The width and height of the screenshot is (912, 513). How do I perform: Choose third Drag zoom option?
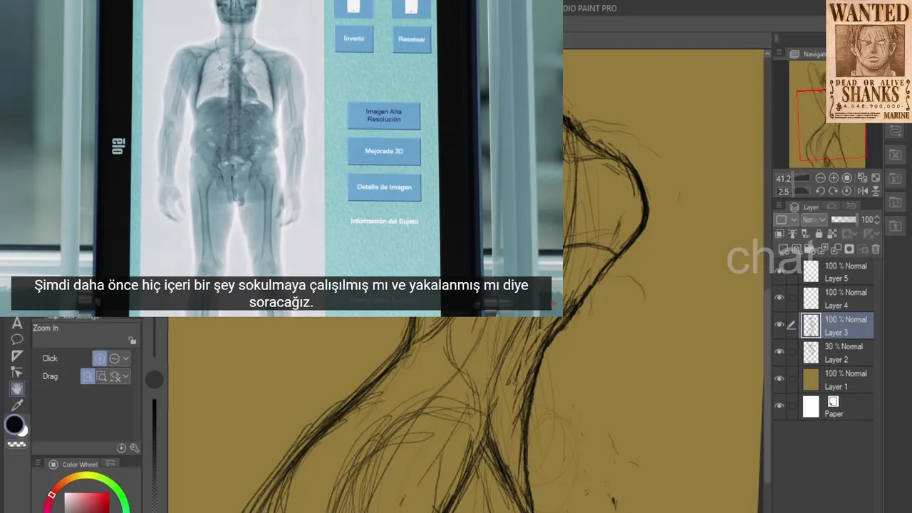coord(115,377)
